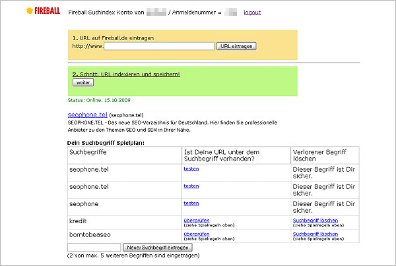
Task: Click überprüfen for the kredit keyword
Action: [x=196, y=220]
